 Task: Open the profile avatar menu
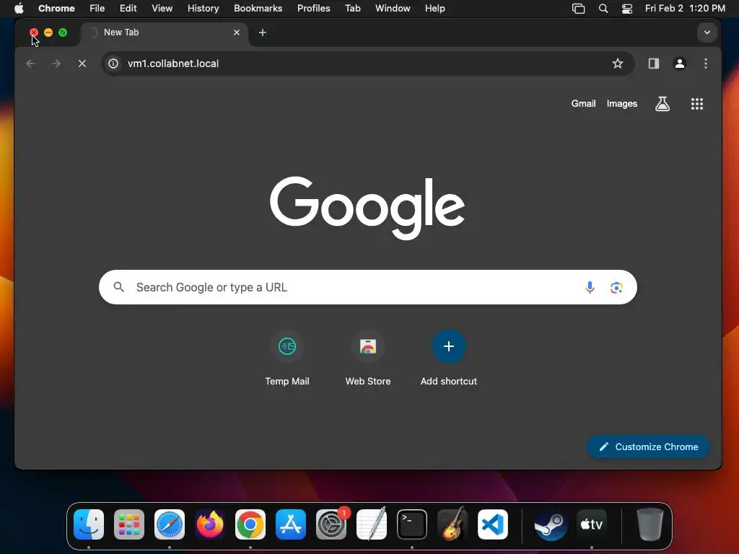point(680,63)
